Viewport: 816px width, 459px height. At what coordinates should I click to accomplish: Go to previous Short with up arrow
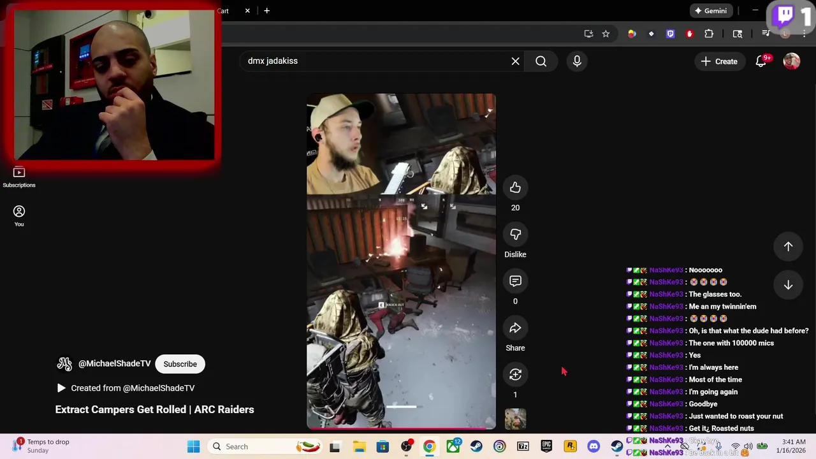[x=788, y=247]
